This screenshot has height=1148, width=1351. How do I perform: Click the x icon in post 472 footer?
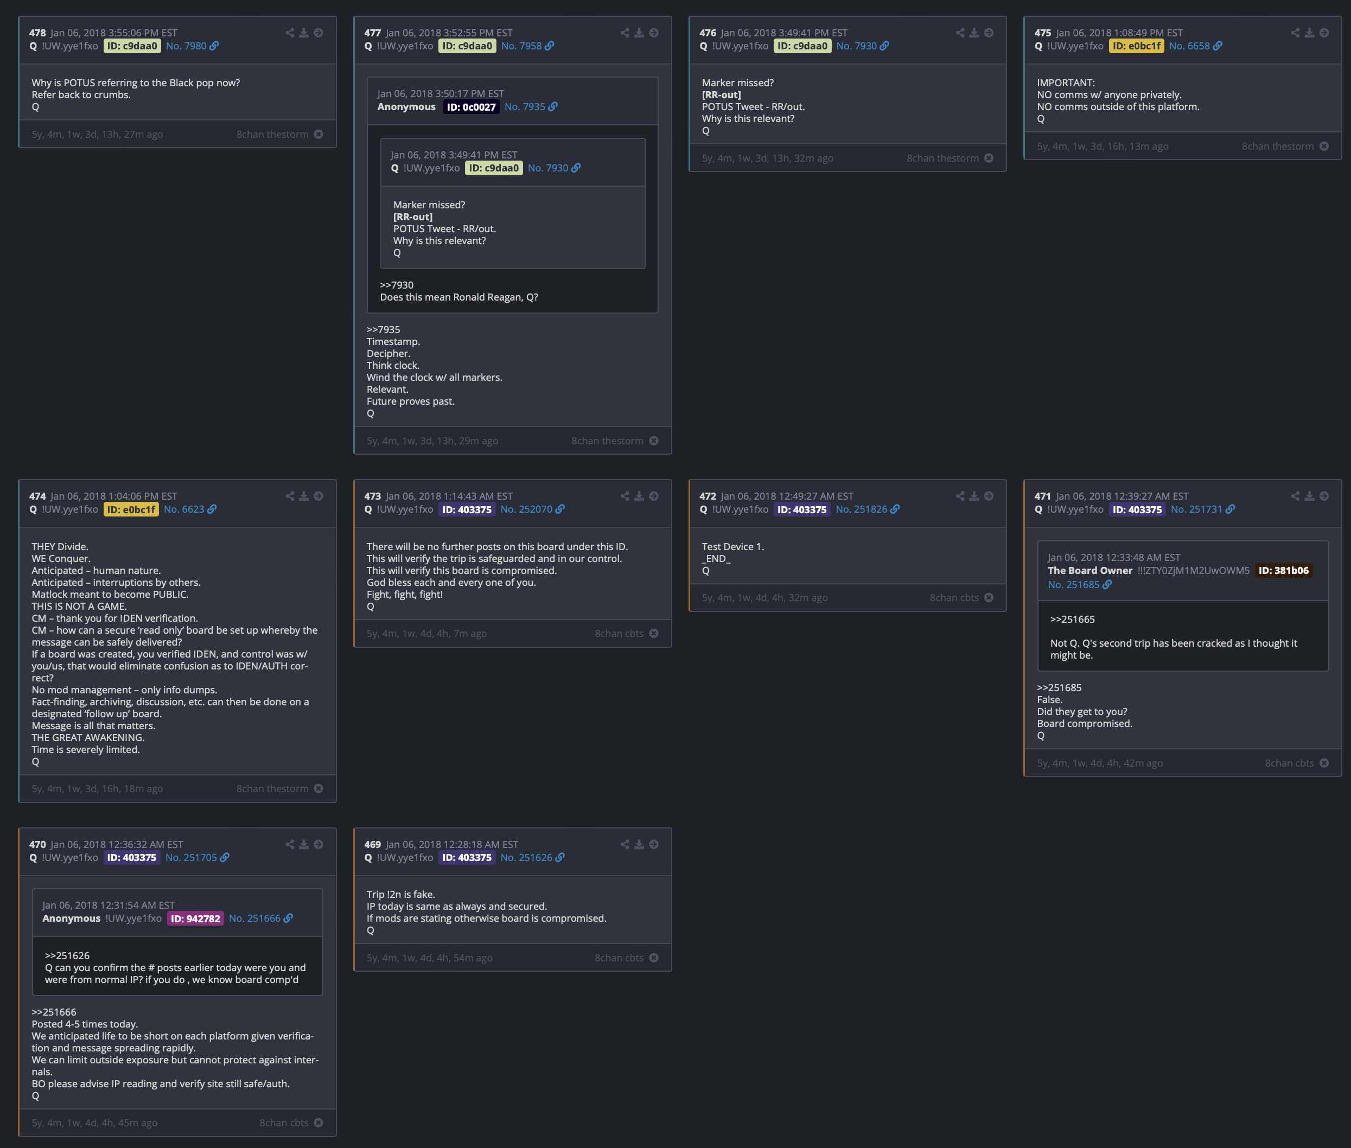(x=989, y=597)
